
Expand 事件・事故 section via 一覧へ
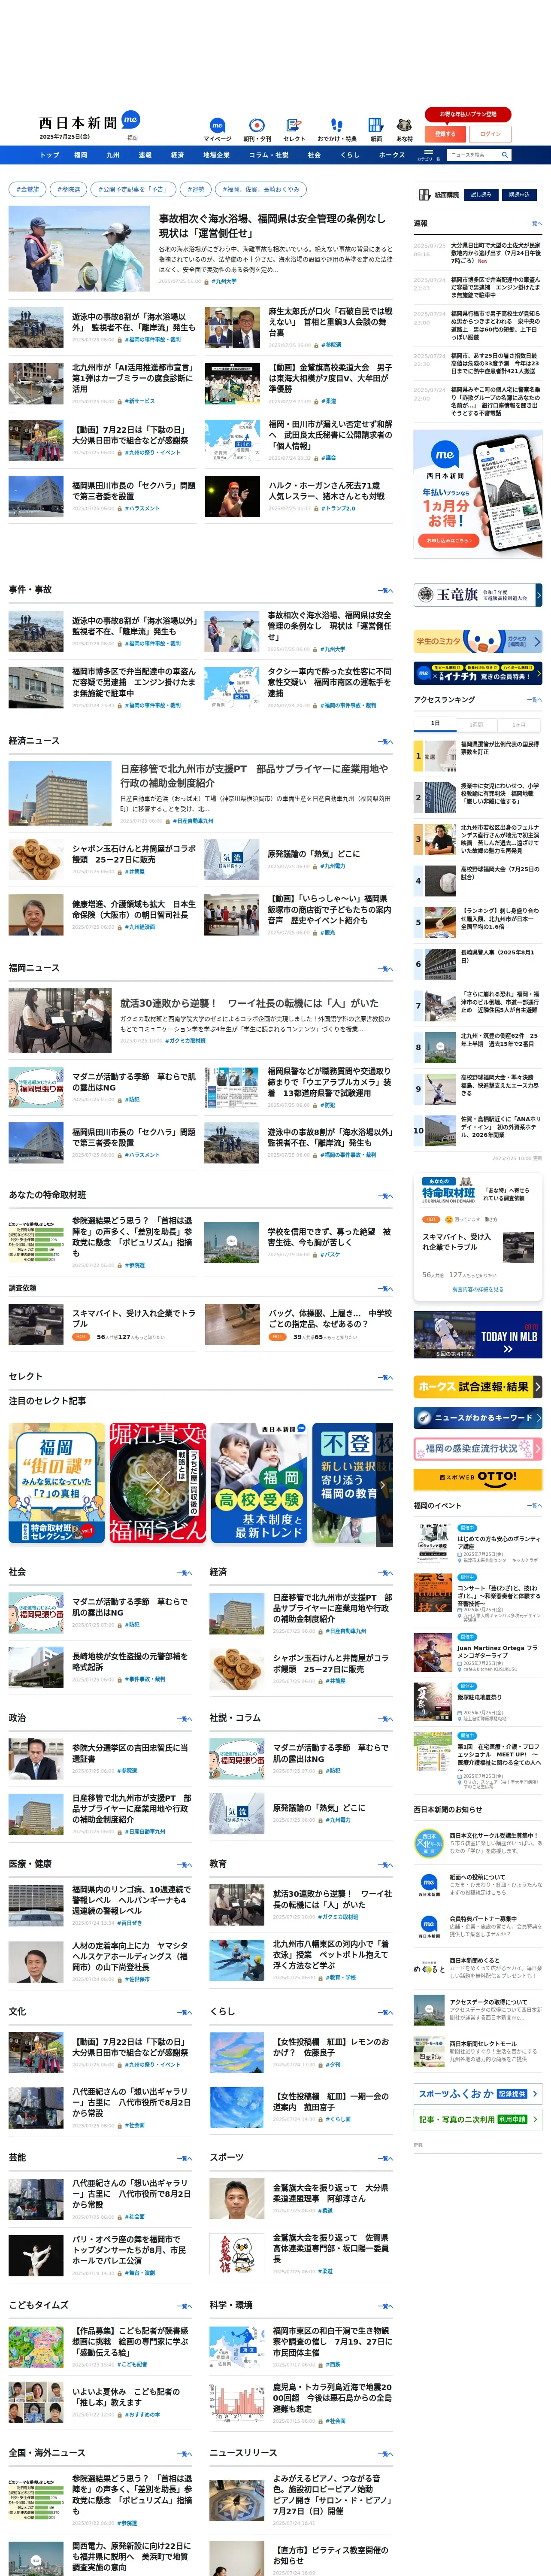(385, 591)
